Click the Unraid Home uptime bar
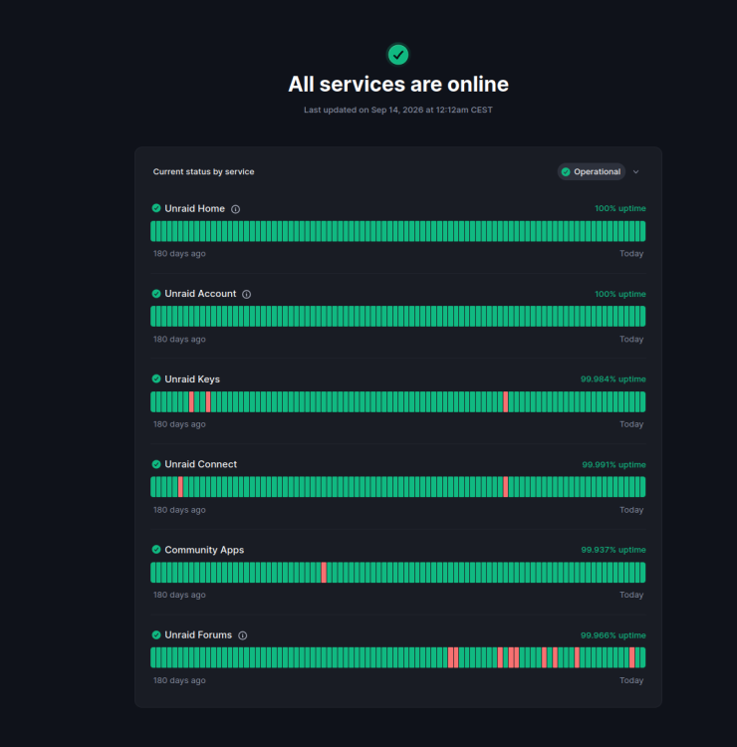 tap(397, 231)
